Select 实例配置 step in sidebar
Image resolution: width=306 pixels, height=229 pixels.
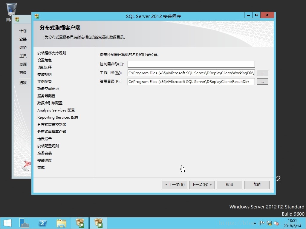(44, 82)
